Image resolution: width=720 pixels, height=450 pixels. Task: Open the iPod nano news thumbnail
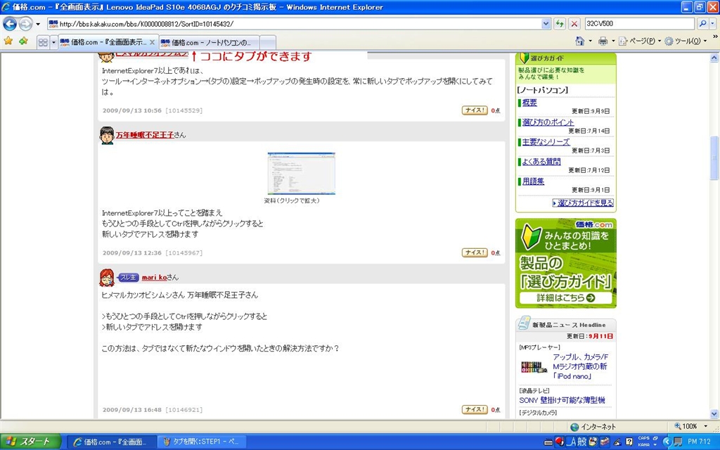(534, 367)
